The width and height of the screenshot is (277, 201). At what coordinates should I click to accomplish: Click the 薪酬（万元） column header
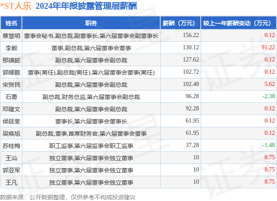(x=180, y=23)
